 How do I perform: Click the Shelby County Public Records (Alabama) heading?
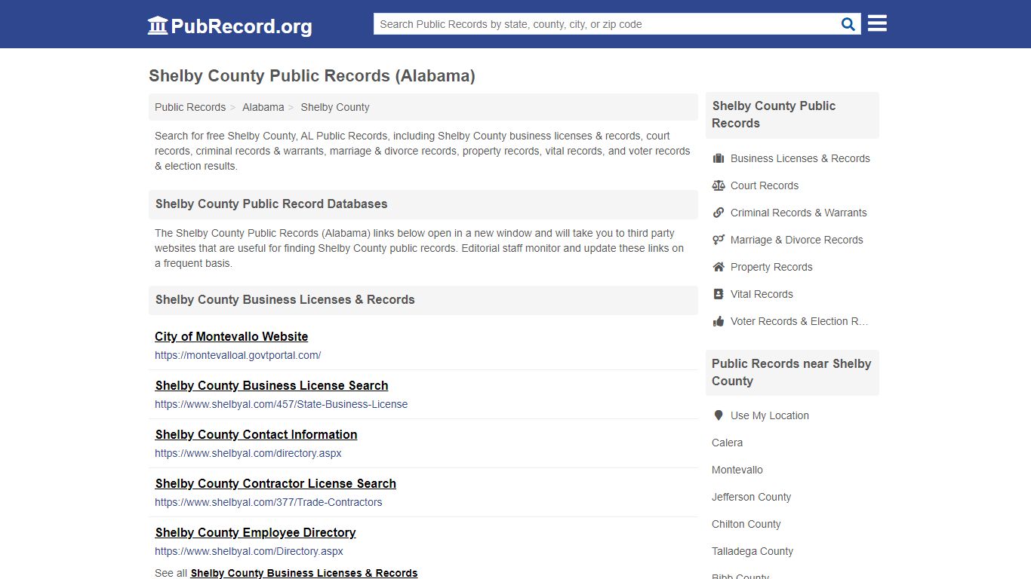pos(312,75)
